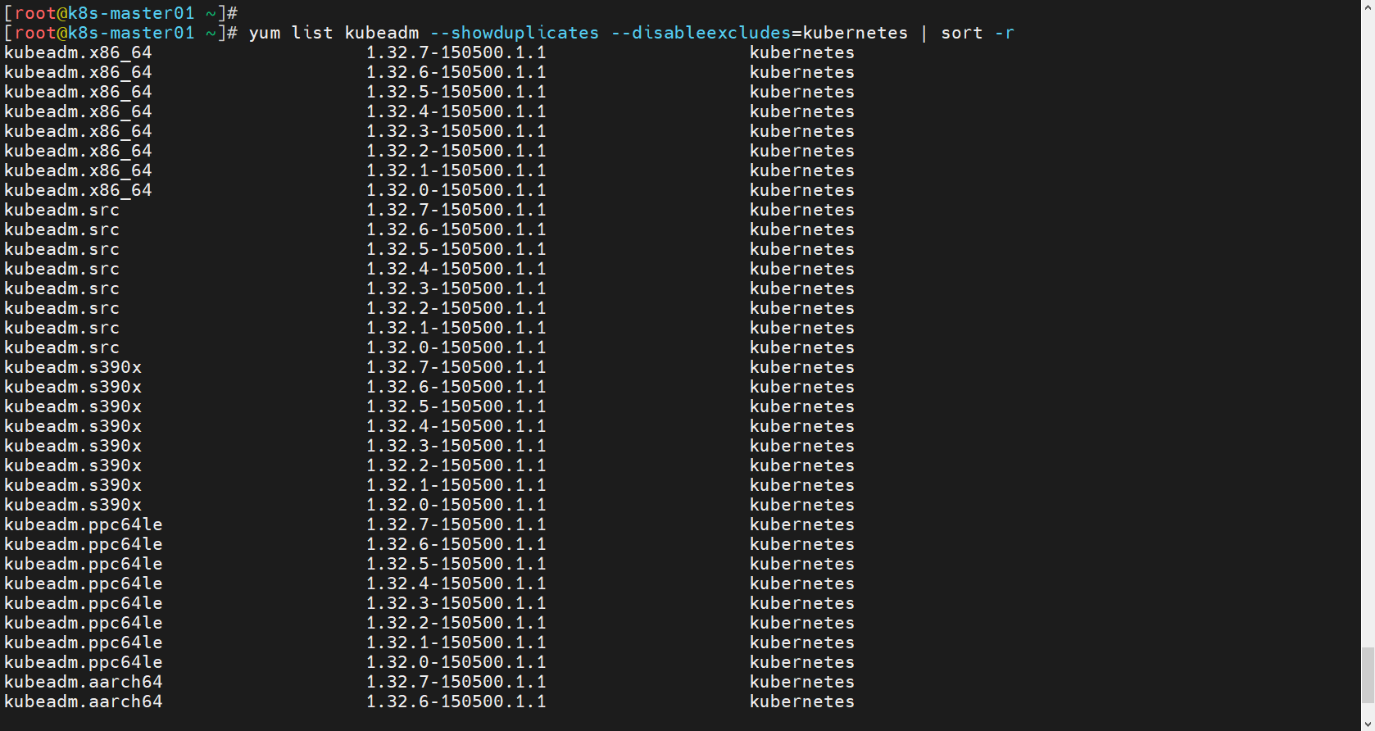
Task: Click version 1.32.6 of kubeadm.aarch64
Action: coord(456,701)
